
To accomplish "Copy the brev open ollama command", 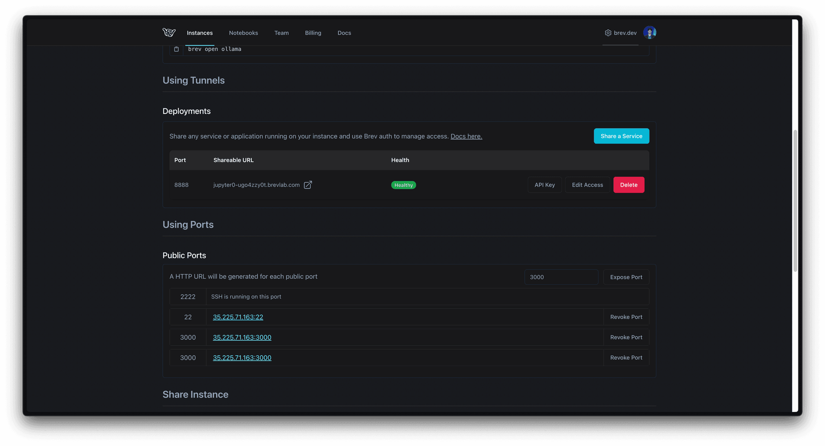I will 176,49.
